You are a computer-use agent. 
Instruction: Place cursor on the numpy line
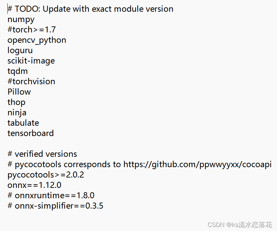tap(21, 20)
